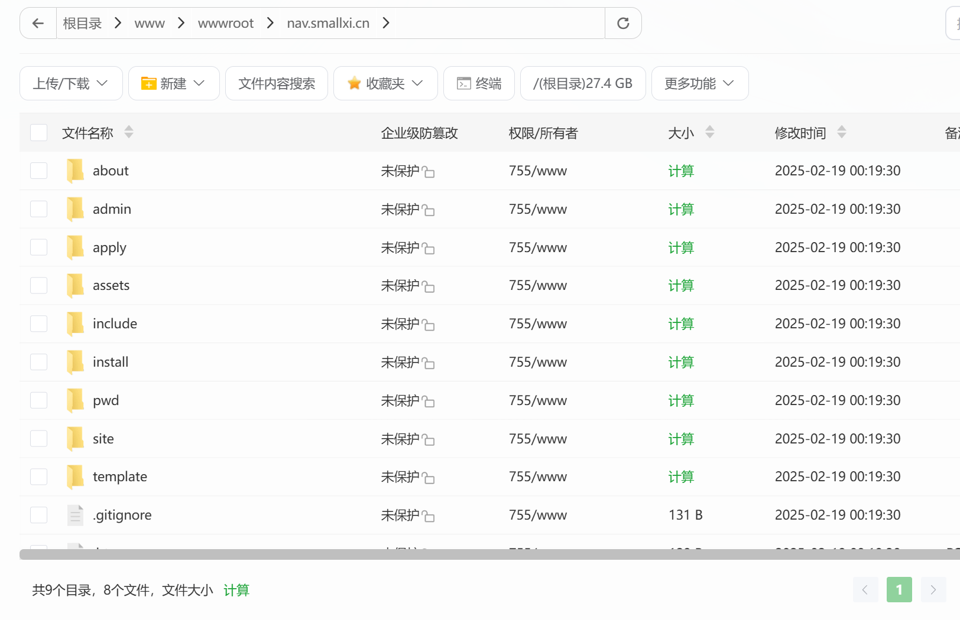Go to 根目录 in breadcrumb path
This screenshot has height=620, width=960.
tap(82, 23)
